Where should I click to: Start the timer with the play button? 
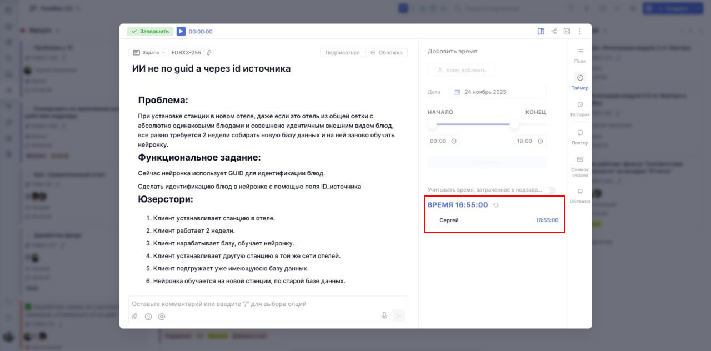180,31
